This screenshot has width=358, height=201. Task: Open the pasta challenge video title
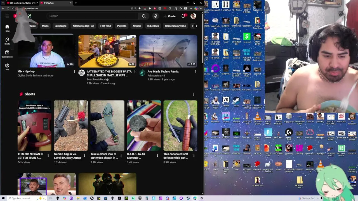109,73
